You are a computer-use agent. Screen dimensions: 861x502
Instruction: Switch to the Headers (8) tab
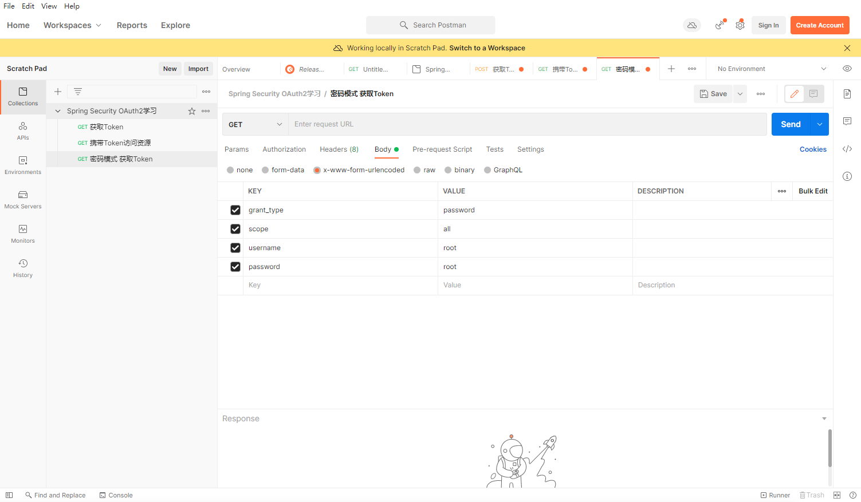point(339,149)
